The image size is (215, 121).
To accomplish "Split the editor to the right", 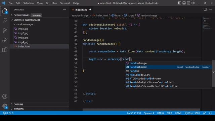I will tap(205, 9).
